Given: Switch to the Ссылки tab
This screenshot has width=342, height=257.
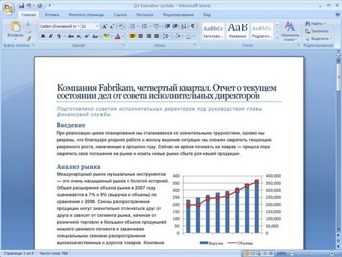Looking at the screenshot, I should click(x=120, y=15).
